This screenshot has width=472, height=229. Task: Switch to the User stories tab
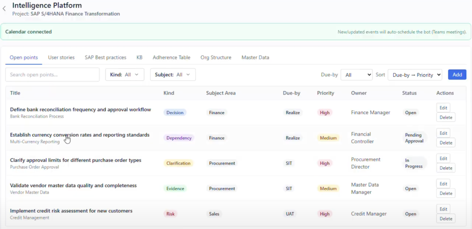[61, 57]
